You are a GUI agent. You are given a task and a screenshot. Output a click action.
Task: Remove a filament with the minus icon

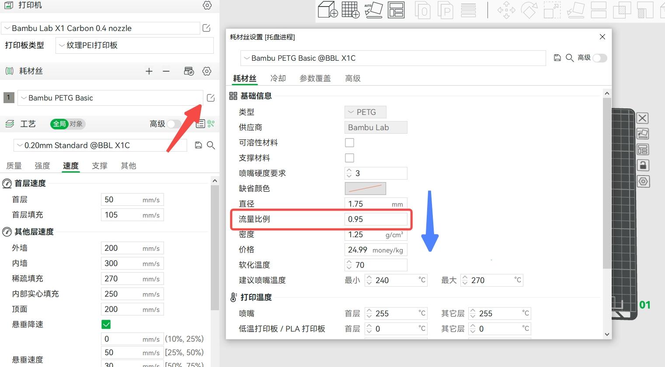[x=166, y=71]
